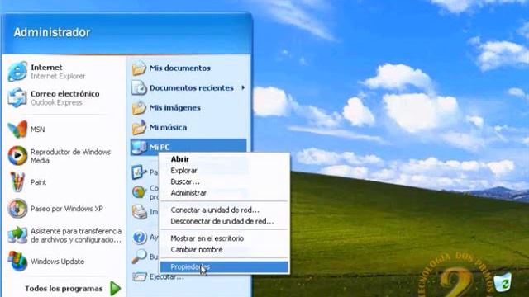Open the Outlook Express email icon
The height and width of the screenshot is (297, 529).
point(17,97)
